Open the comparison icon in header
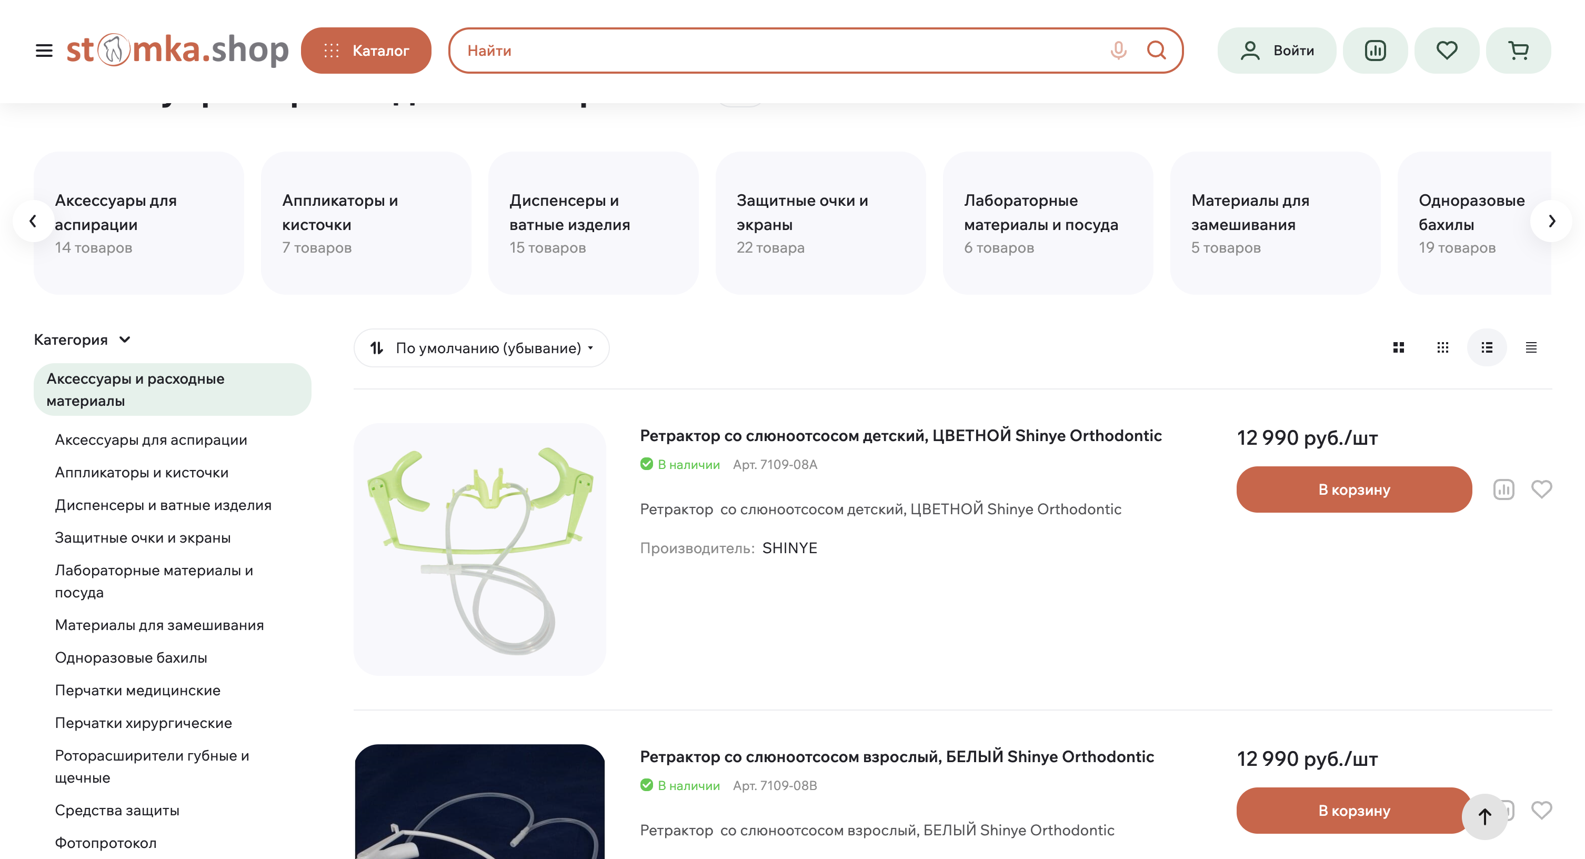The width and height of the screenshot is (1585, 859). pyautogui.click(x=1375, y=51)
